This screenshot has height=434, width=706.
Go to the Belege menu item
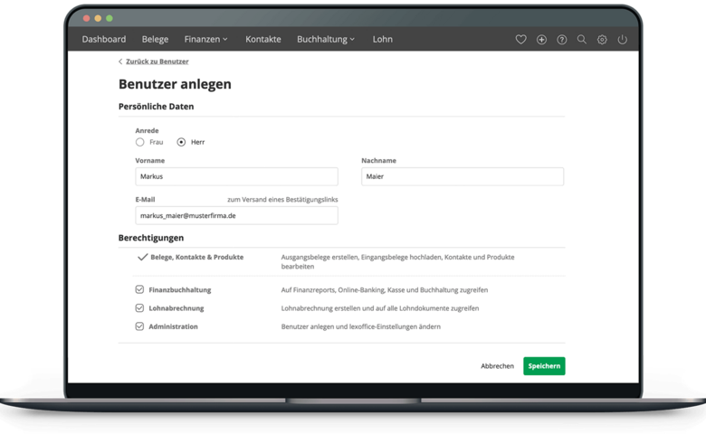click(x=155, y=40)
